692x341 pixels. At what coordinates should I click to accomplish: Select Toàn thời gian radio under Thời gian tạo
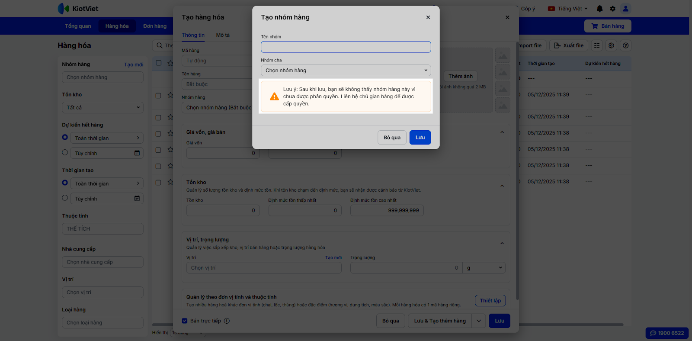click(65, 183)
